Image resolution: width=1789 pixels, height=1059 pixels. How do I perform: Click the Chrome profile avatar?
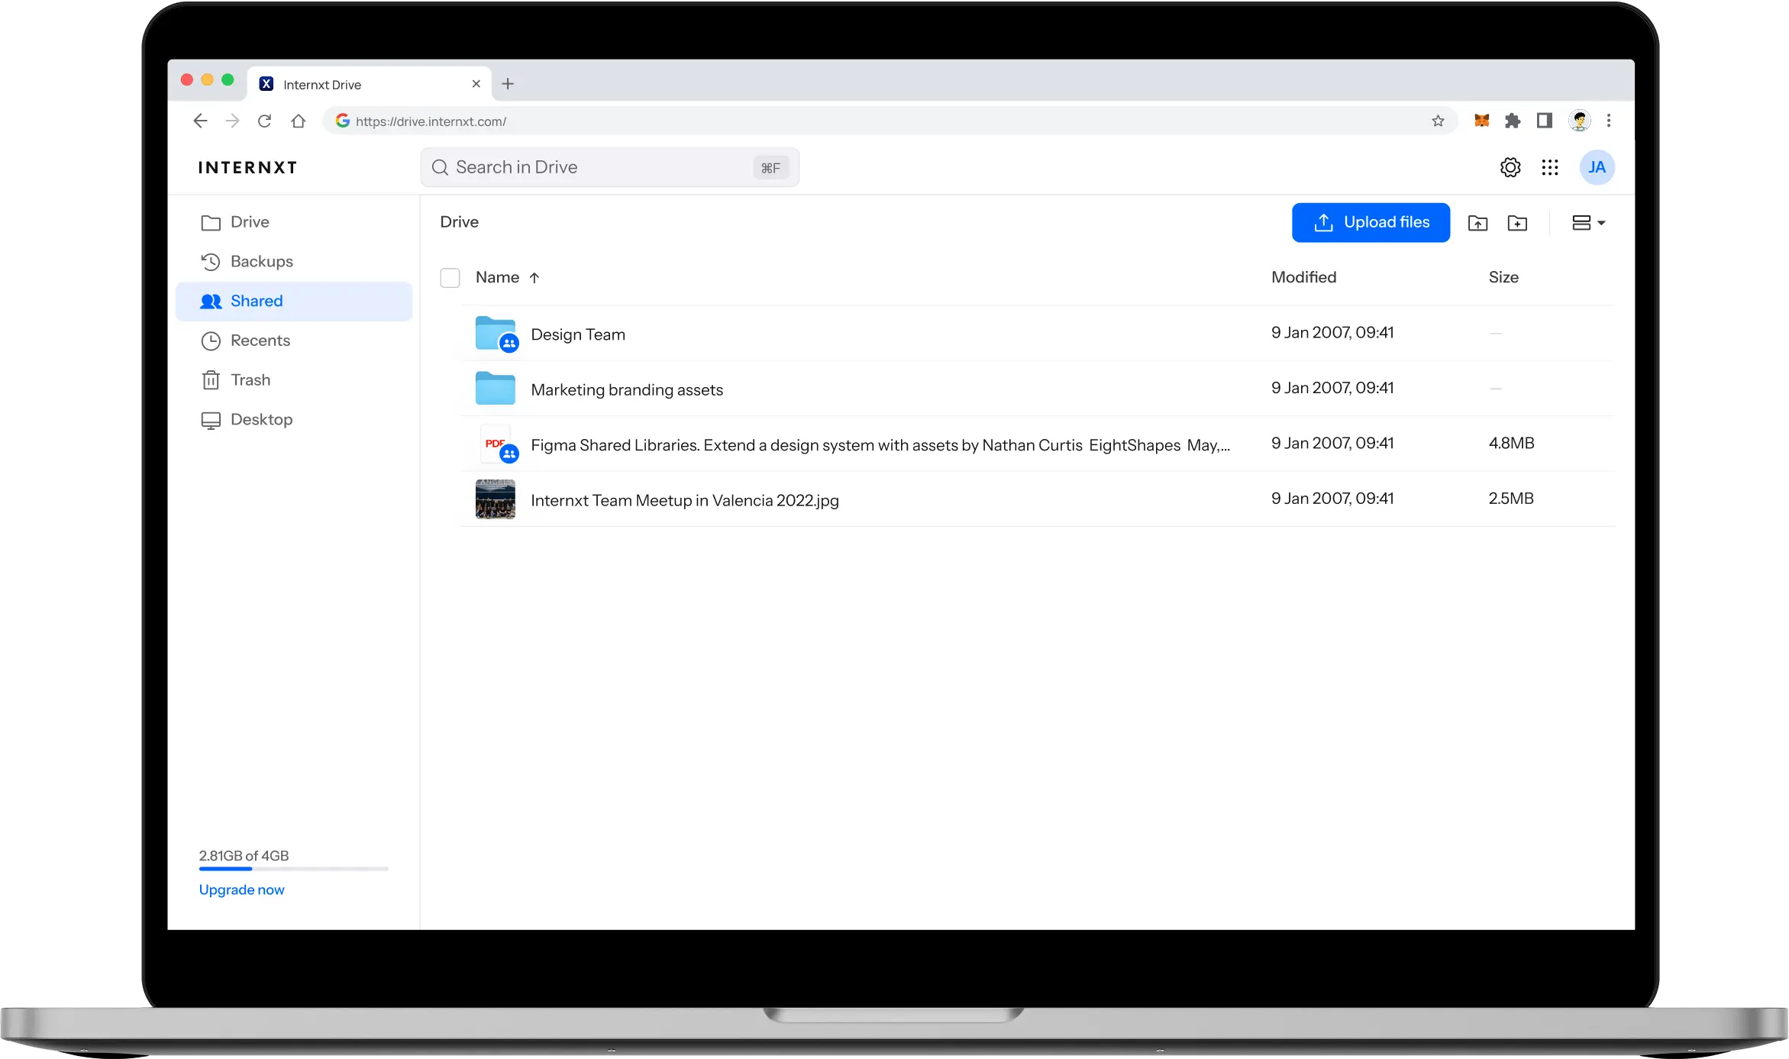[1579, 120]
